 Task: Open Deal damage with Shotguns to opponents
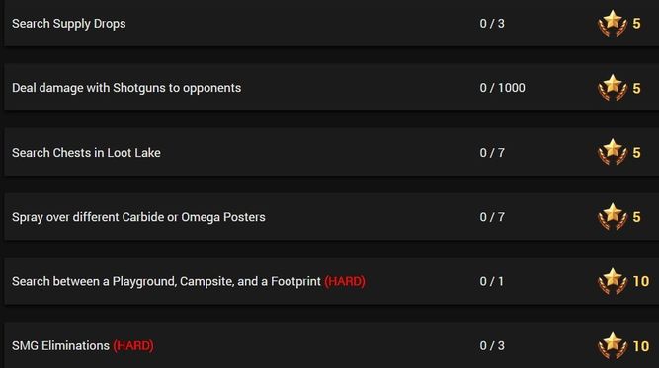coord(126,88)
